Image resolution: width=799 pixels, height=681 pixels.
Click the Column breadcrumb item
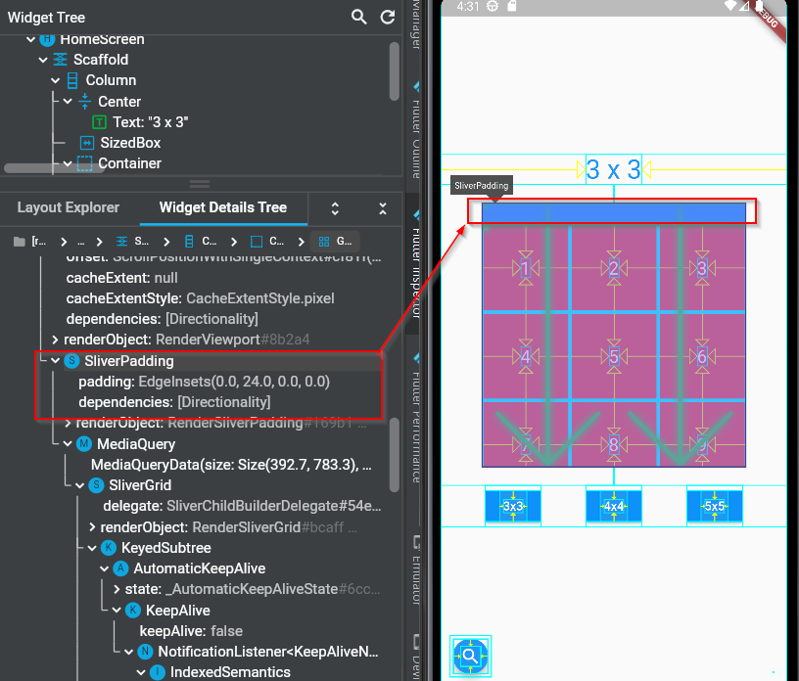pyautogui.click(x=201, y=242)
